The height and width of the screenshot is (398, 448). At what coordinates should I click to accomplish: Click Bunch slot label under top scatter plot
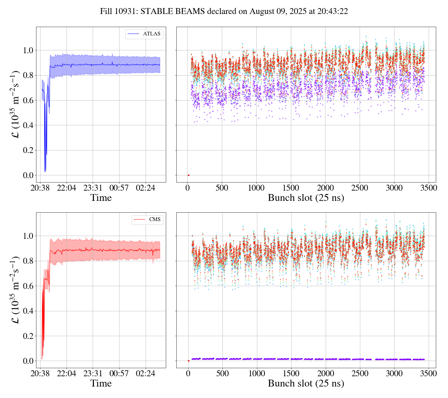tap(306, 198)
